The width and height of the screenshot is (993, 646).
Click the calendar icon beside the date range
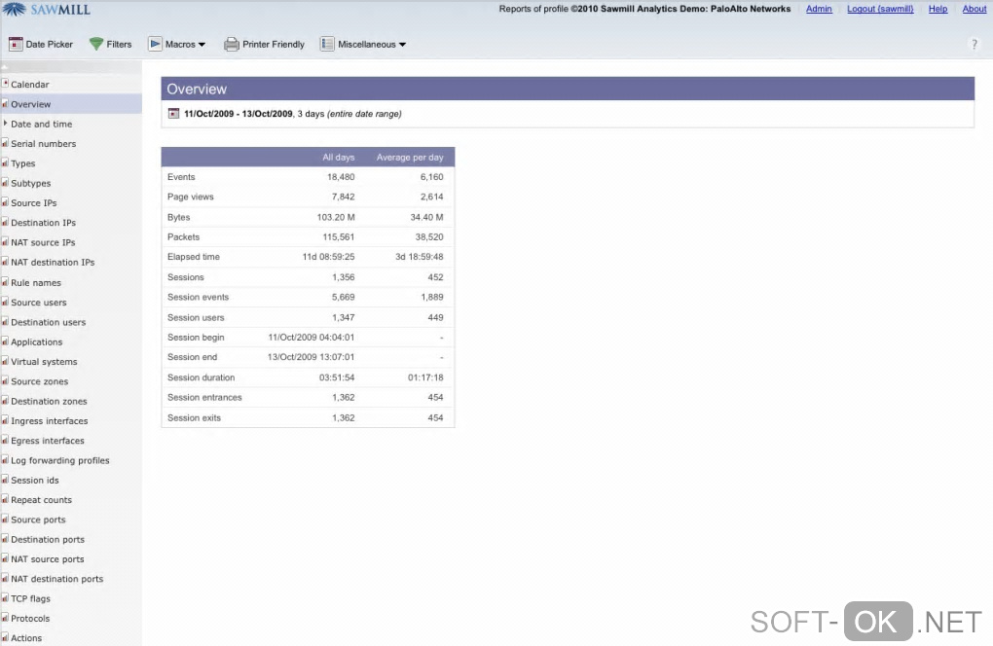click(173, 114)
